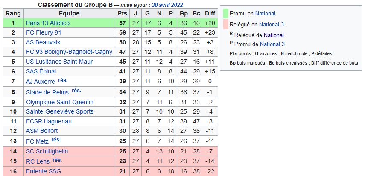Follow the Sainte-Geneviève Sports link
This screenshot has height=176, width=365.
(60, 112)
